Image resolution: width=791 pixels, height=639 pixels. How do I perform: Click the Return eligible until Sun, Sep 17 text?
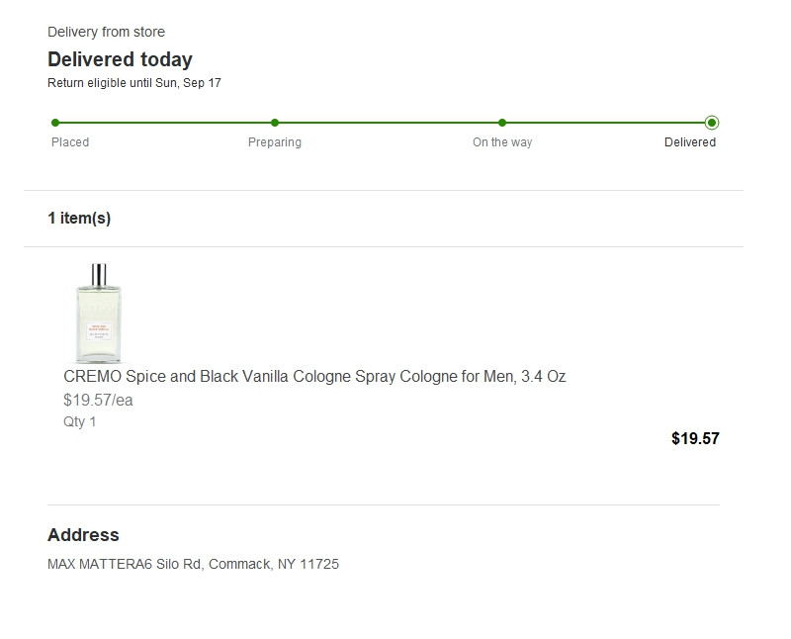[134, 83]
